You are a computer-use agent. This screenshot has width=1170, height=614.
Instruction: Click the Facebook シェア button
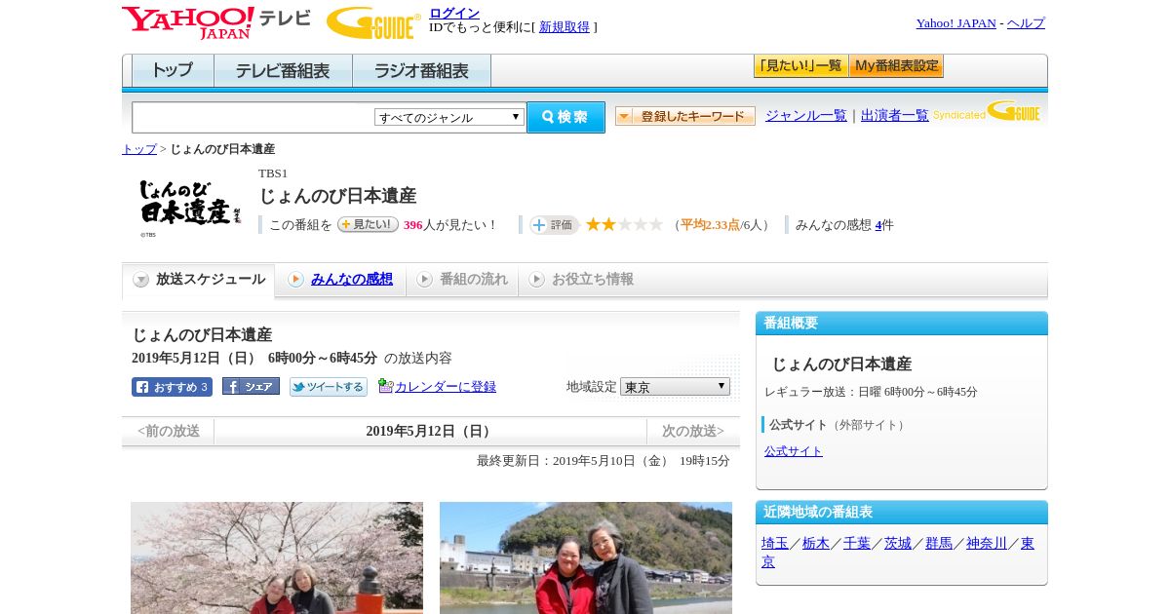point(251,387)
